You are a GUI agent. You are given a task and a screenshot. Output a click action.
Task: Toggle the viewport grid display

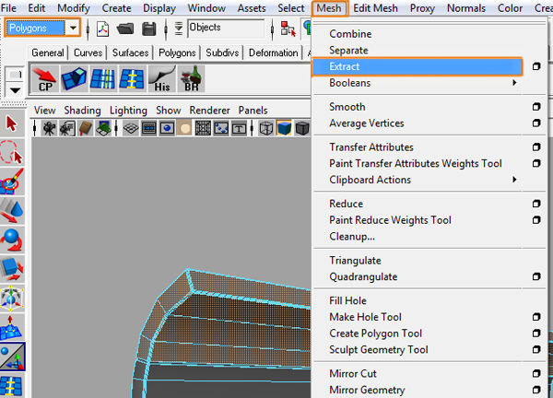coord(131,129)
